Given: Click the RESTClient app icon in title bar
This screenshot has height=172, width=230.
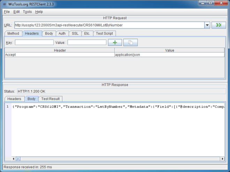Looking at the screenshot, I should (5, 4).
